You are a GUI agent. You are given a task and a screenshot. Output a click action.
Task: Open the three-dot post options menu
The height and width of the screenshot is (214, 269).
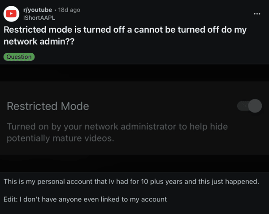(x=257, y=14)
